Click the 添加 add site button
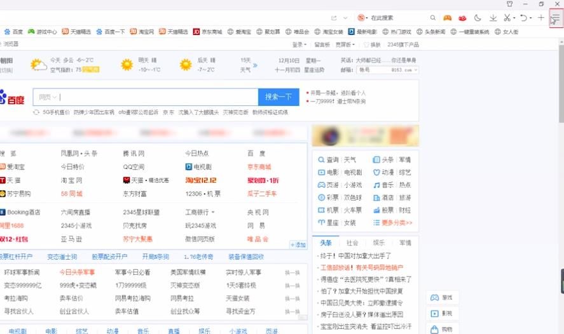 click(x=298, y=244)
